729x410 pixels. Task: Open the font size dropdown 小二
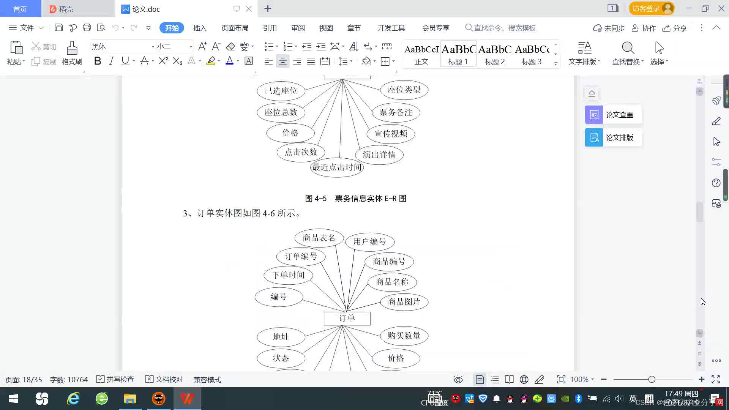point(191,47)
